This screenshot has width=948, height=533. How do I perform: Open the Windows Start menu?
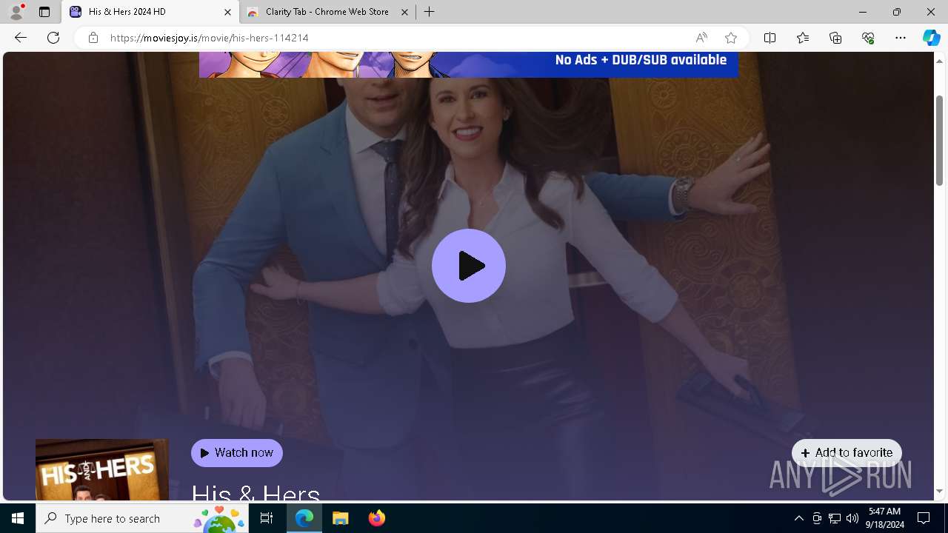point(18,518)
